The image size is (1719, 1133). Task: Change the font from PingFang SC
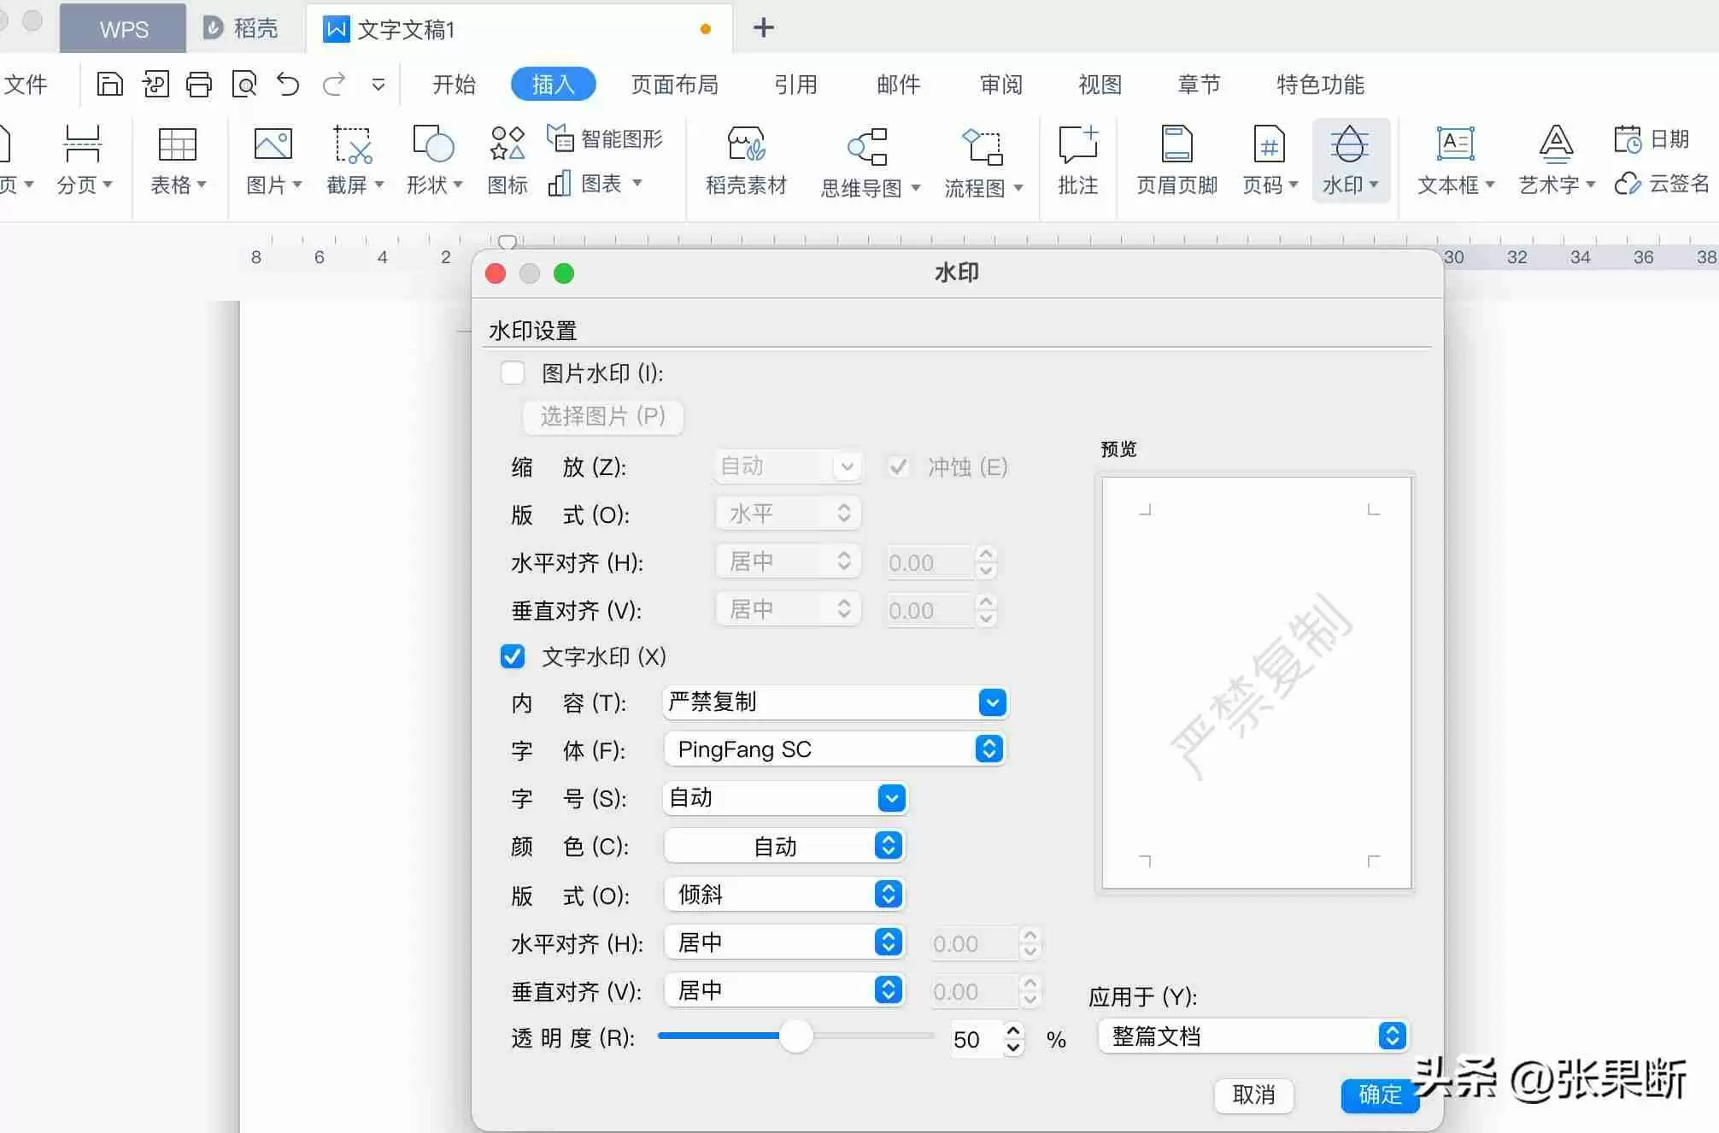(989, 749)
